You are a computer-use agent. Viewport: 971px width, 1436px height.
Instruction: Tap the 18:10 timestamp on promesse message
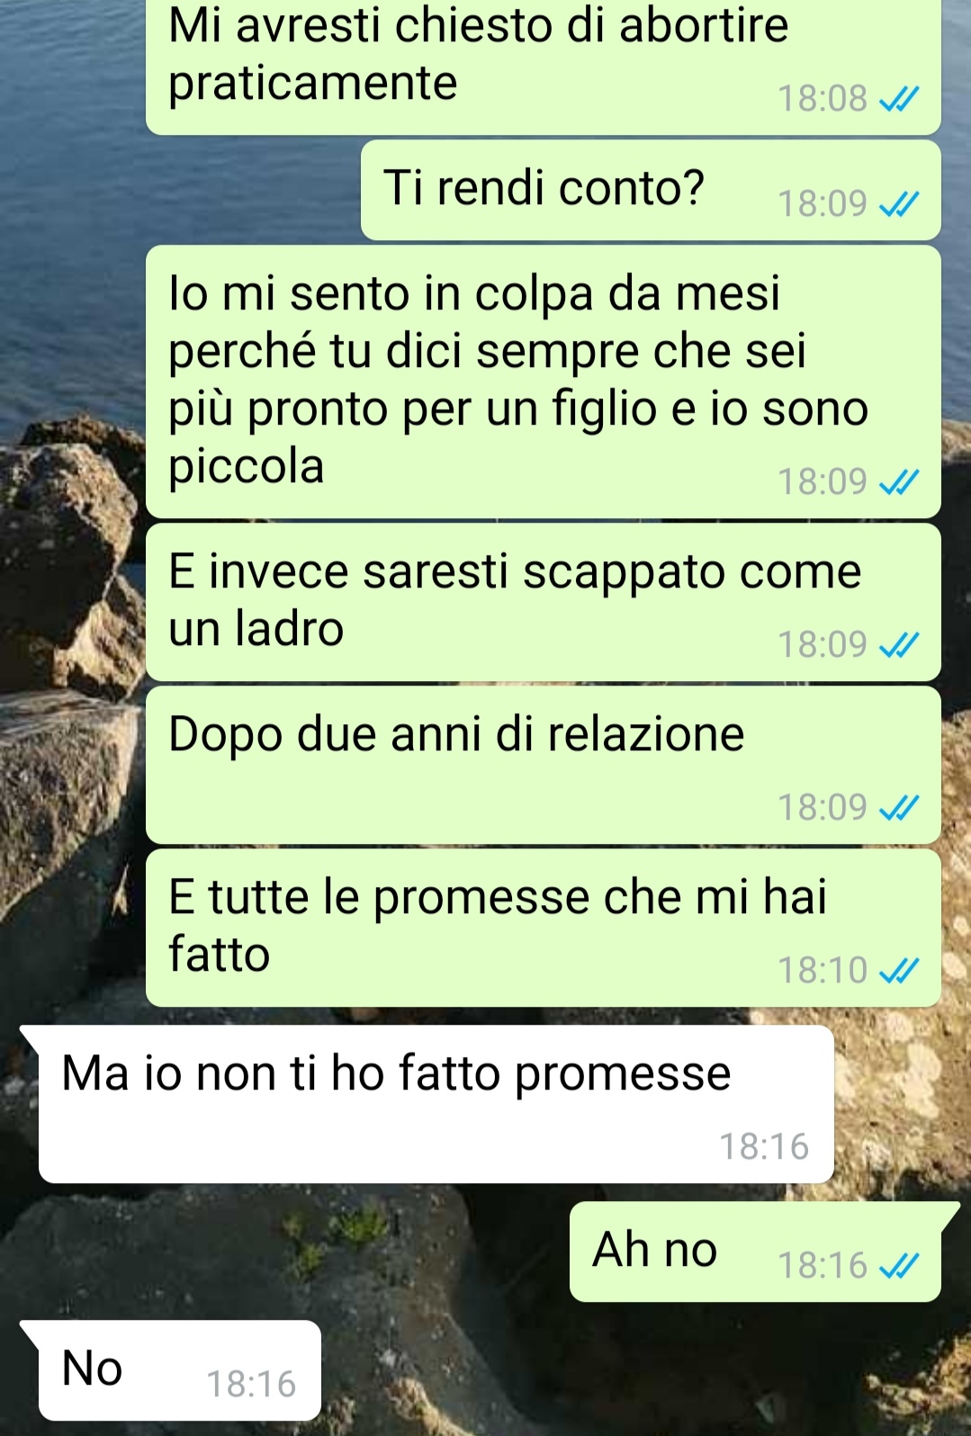(823, 971)
